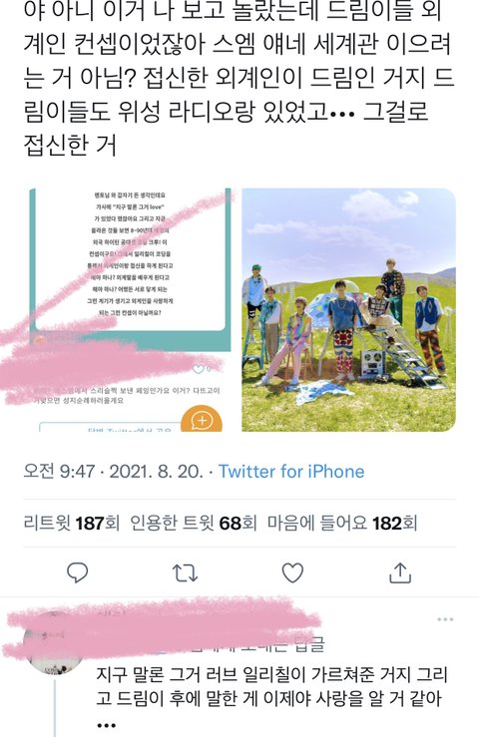Image resolution: width=479 pixels, height=737 pixels.
Task: View the 리트윗 187회 retweet list
Action: 72,523
